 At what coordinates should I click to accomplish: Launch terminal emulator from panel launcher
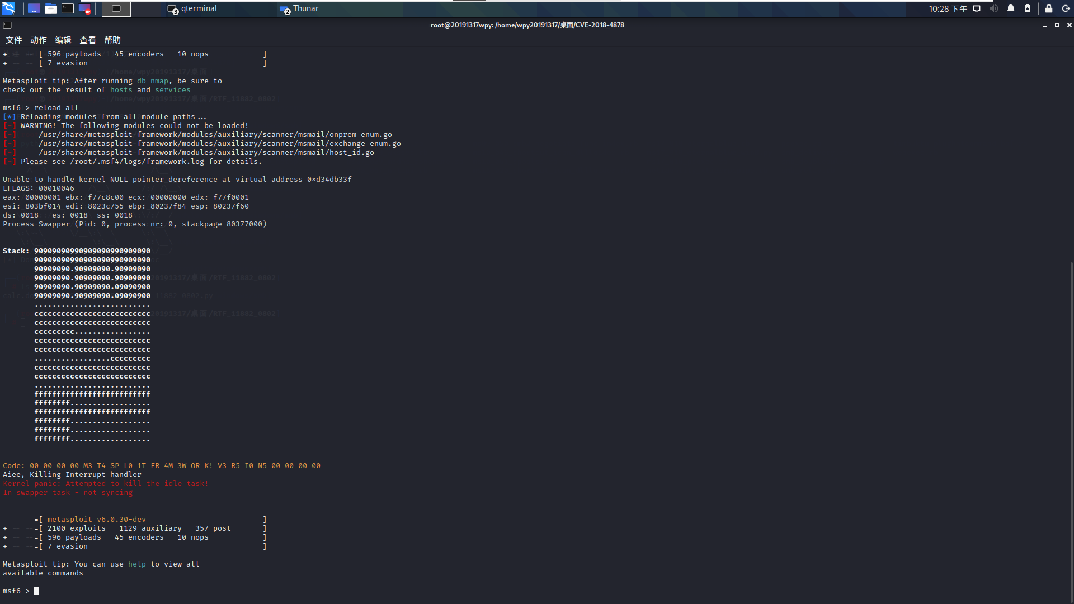(x=68, y=8)
